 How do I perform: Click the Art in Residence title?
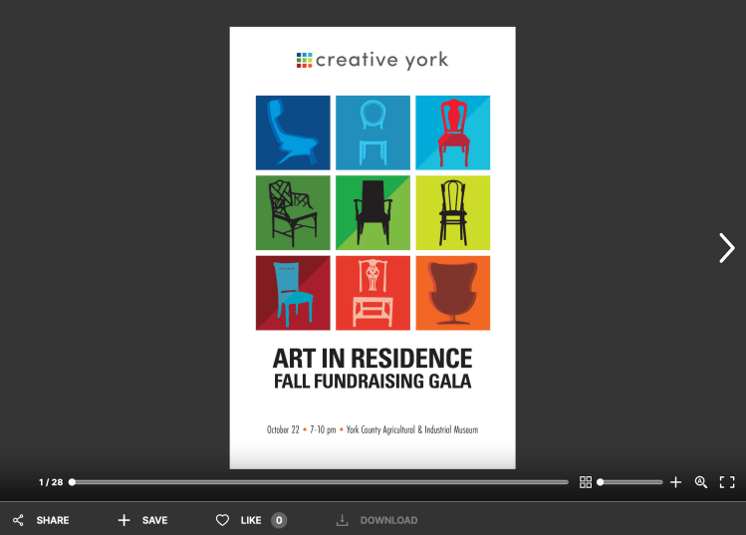[x=373, y=358]
